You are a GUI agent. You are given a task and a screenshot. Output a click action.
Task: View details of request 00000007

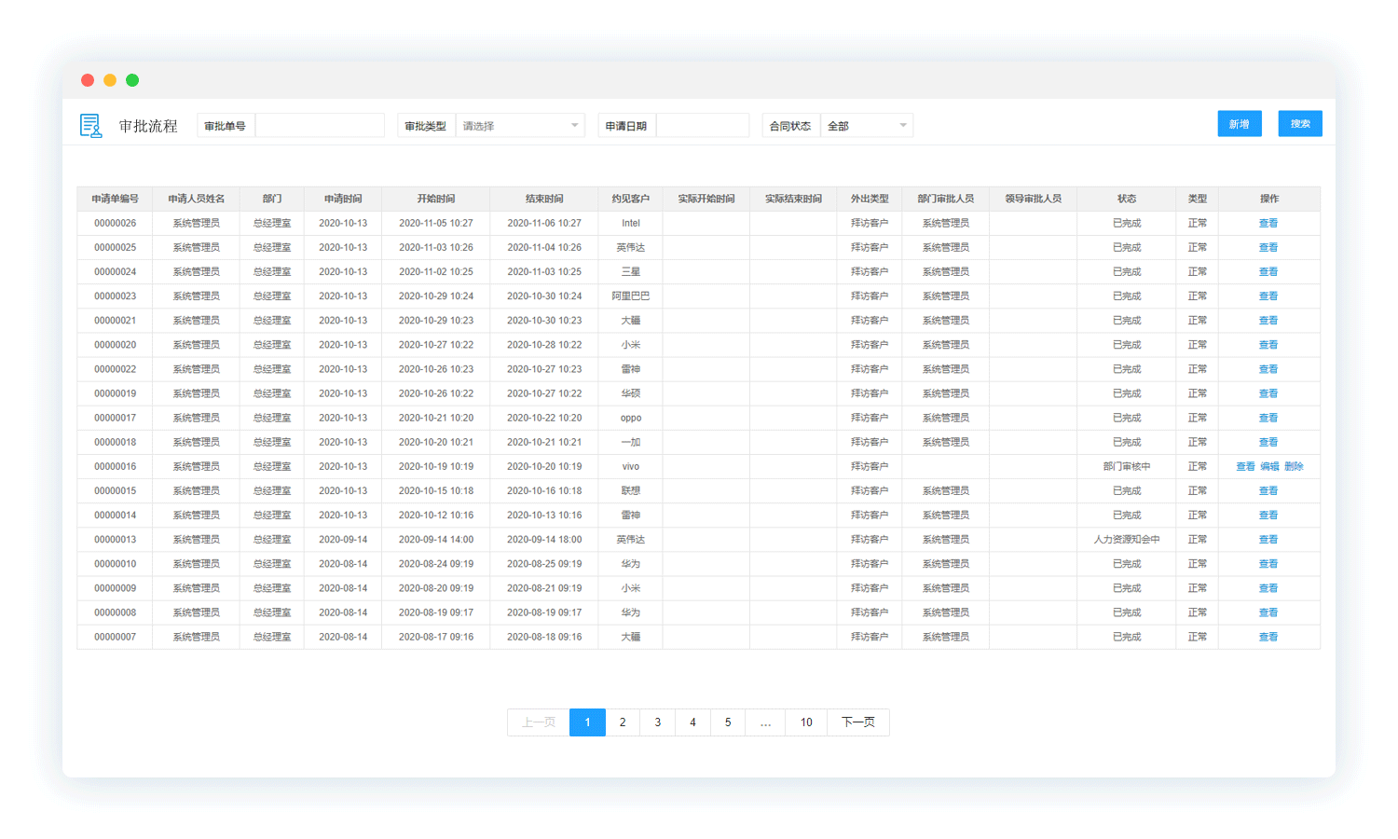point(1268,638)
